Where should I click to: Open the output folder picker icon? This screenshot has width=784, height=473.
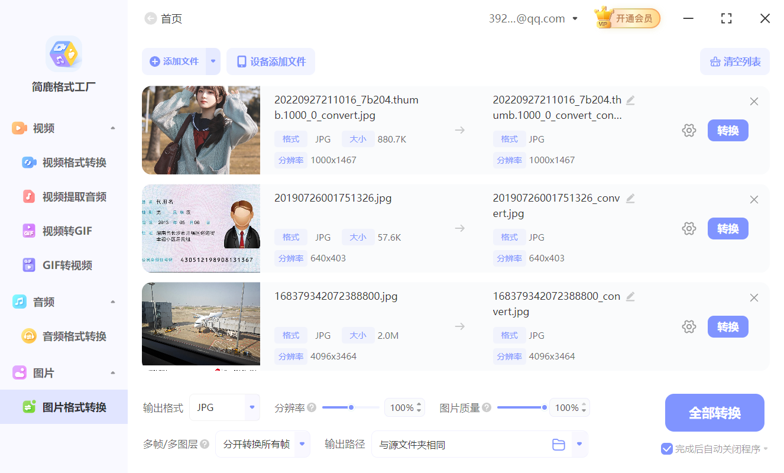(559, 444)
